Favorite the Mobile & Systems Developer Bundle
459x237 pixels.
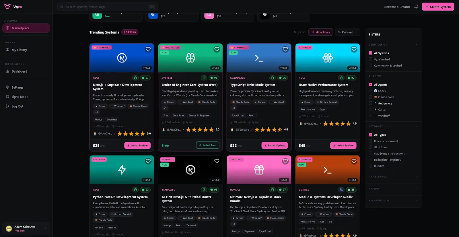(354, 161)
